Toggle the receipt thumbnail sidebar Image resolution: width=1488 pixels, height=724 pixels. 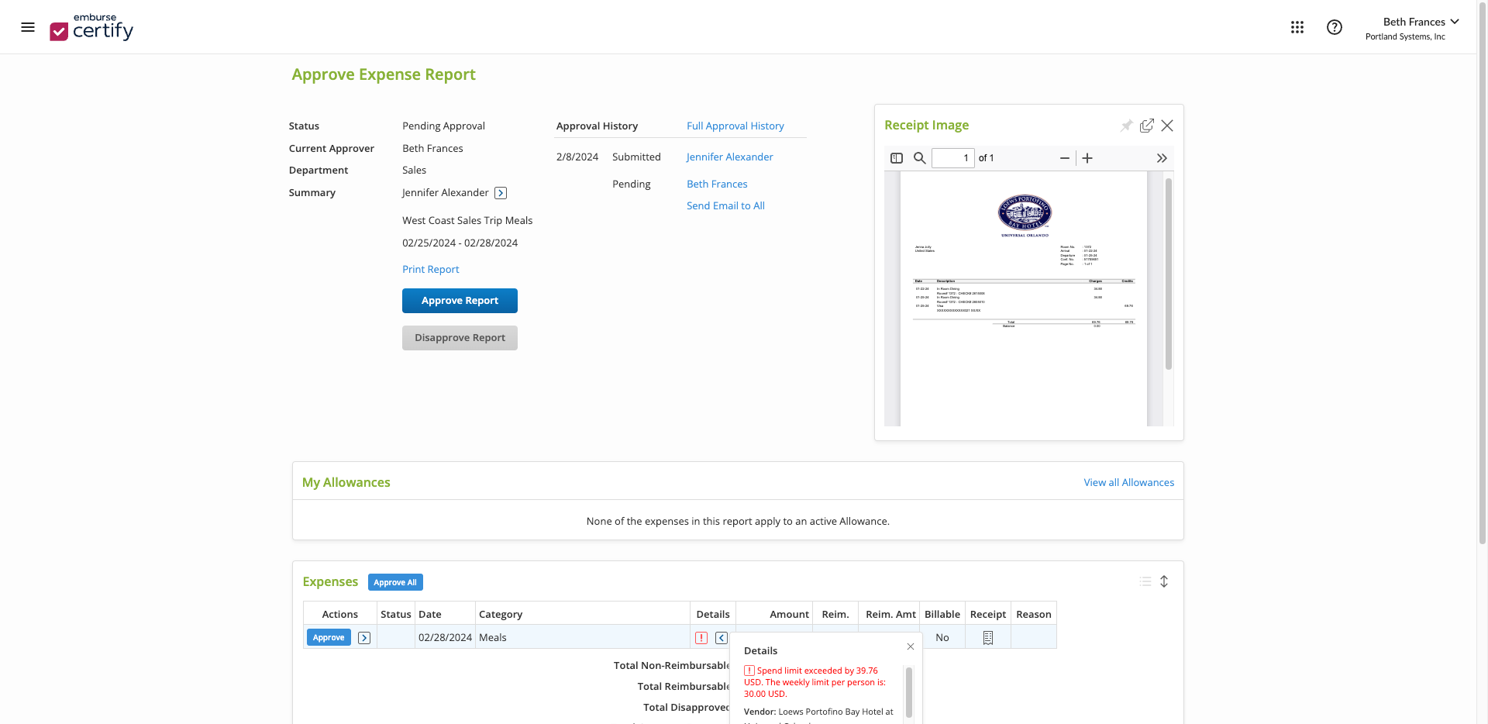tap(897, 157)
